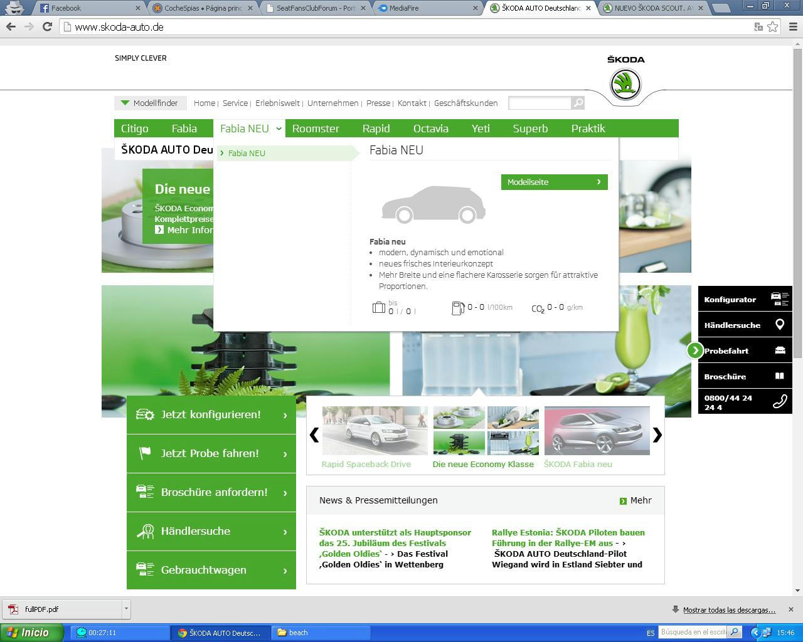Open Mehr news link
This screenshot has height=642, width=803.
(635, 500)
